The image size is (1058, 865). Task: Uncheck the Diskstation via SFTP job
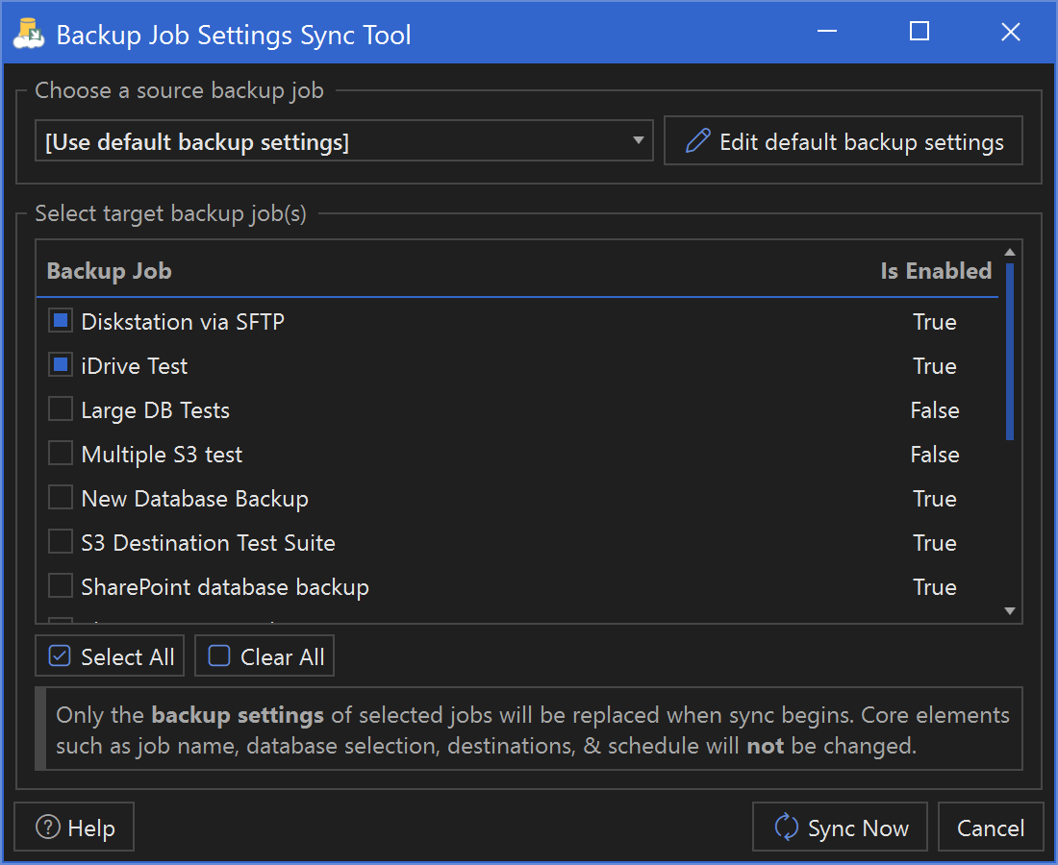tap(60, 320)
